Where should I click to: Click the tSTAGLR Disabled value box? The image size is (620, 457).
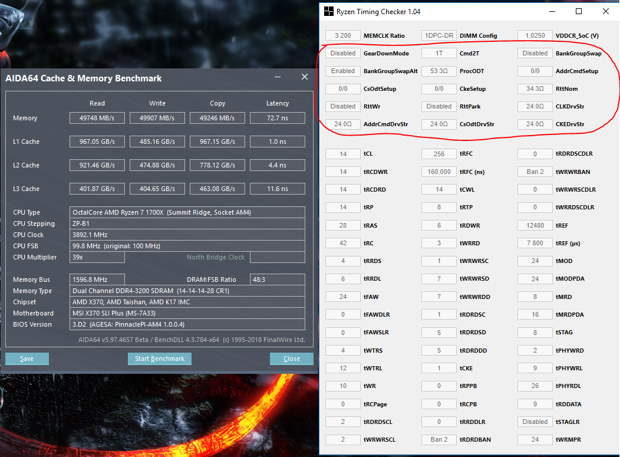[535, 422]
